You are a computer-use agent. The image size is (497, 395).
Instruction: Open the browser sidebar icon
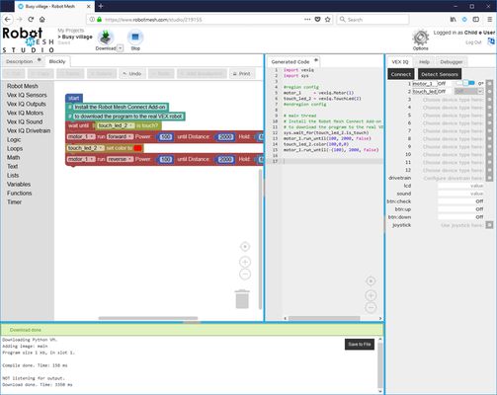click(476, 20)
